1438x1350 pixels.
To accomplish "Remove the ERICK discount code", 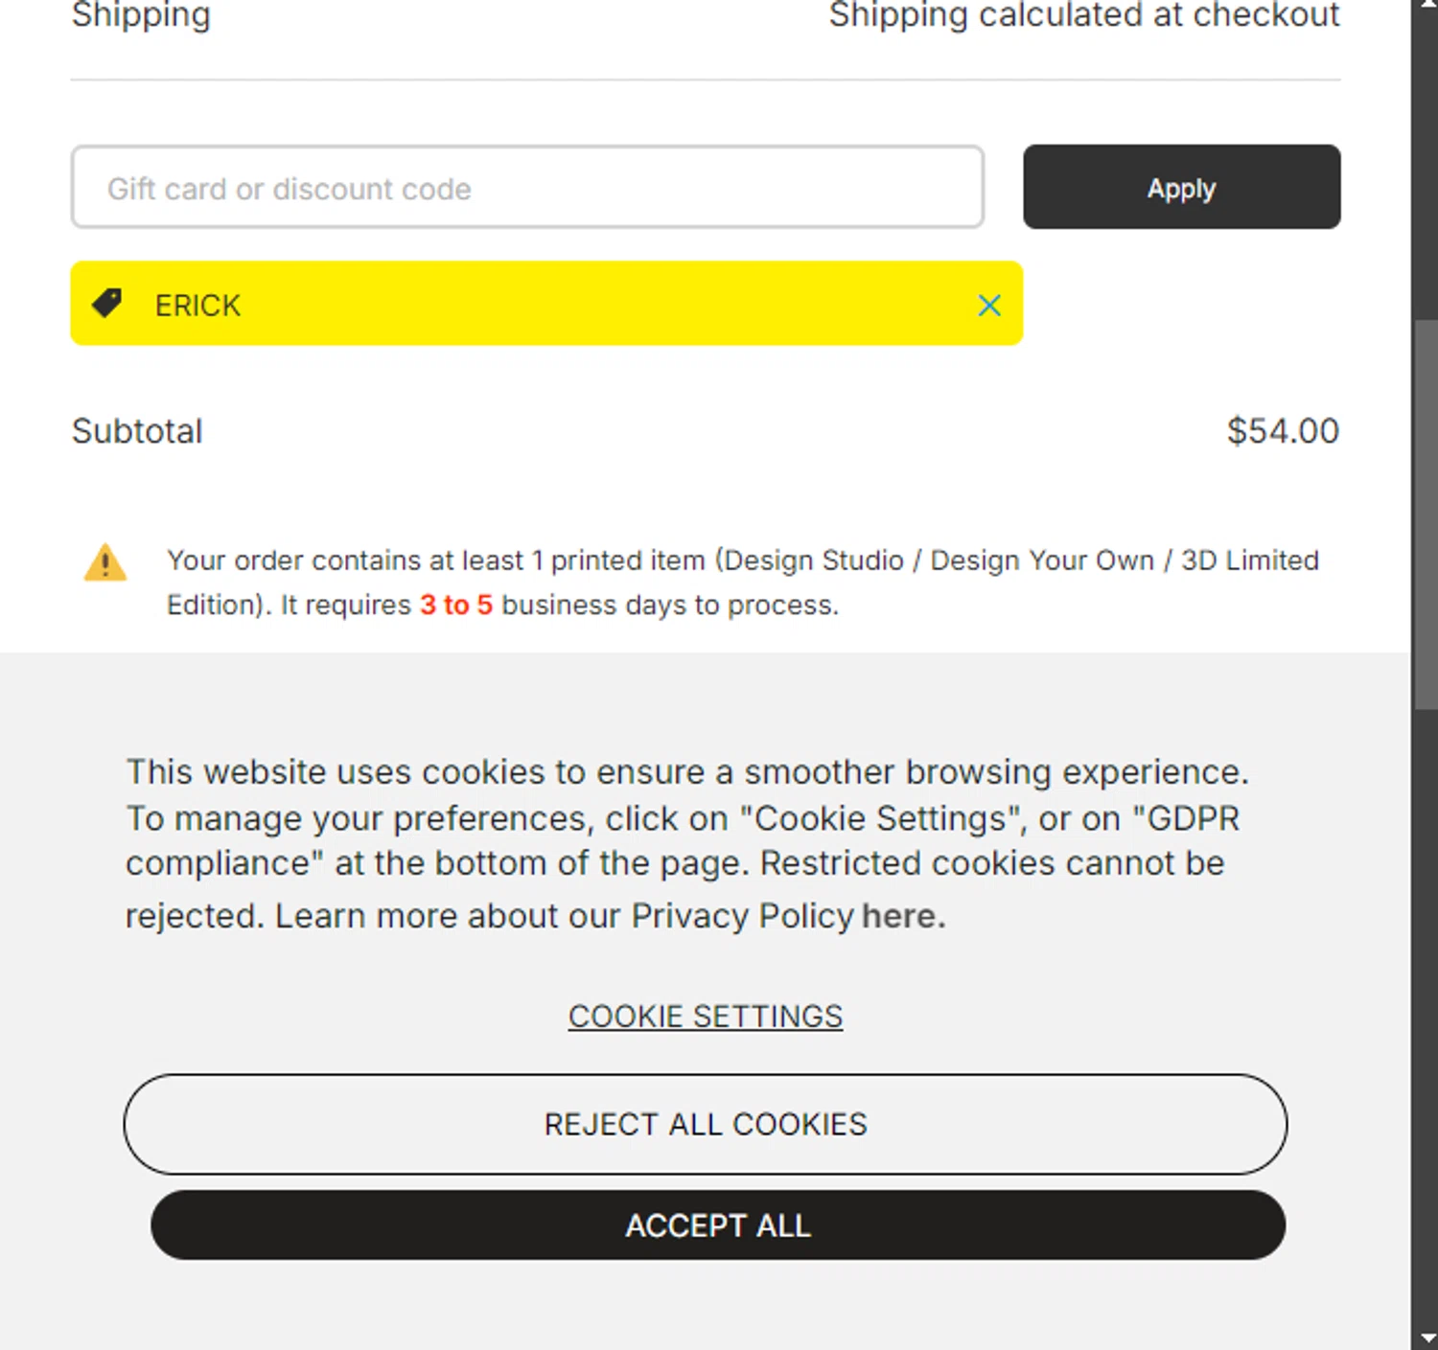I will 989,306.
